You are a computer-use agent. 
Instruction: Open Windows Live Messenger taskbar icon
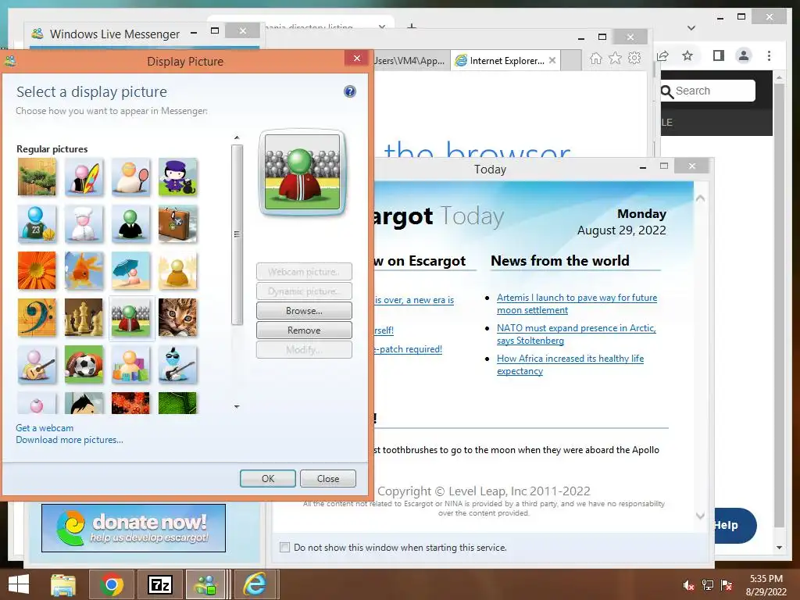point(206,584)
